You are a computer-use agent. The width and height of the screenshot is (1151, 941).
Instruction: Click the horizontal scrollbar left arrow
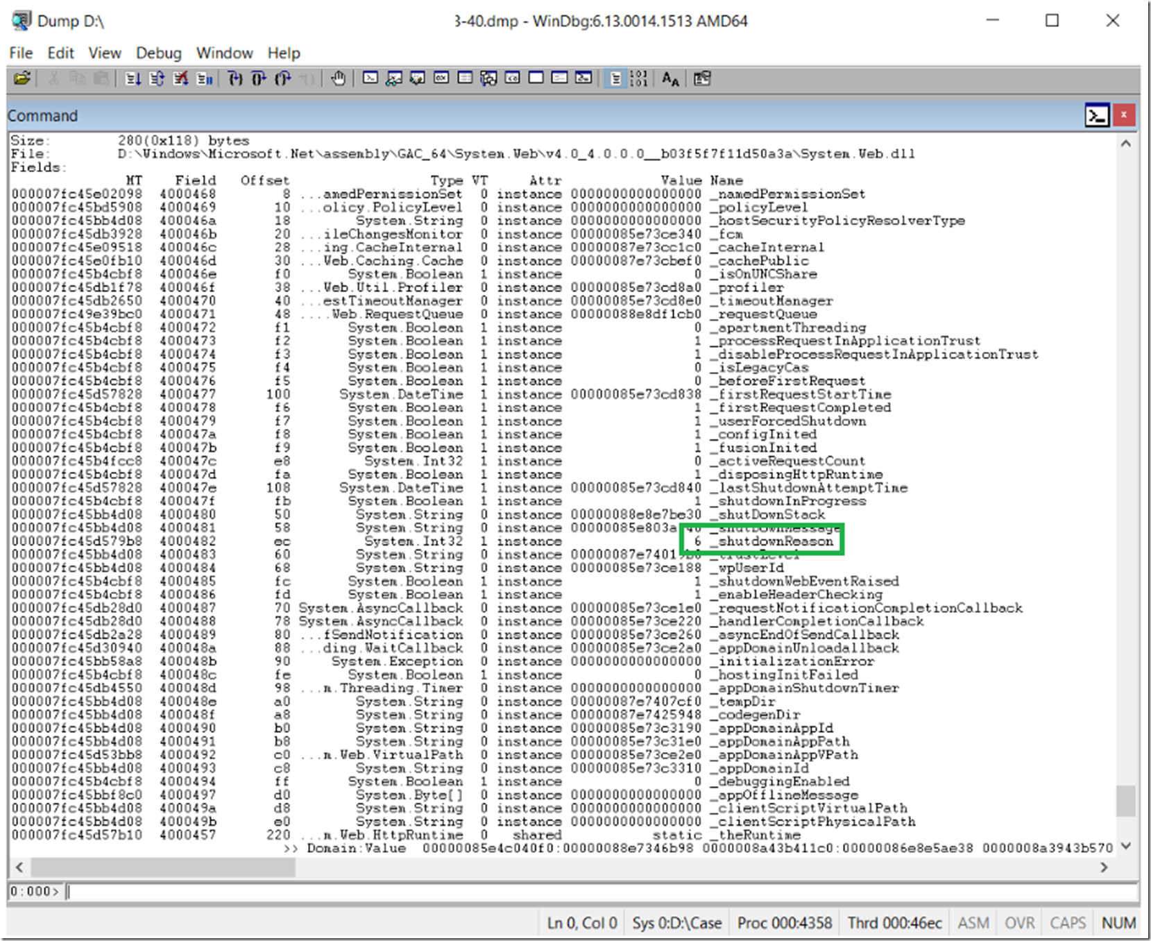[19, 867]
